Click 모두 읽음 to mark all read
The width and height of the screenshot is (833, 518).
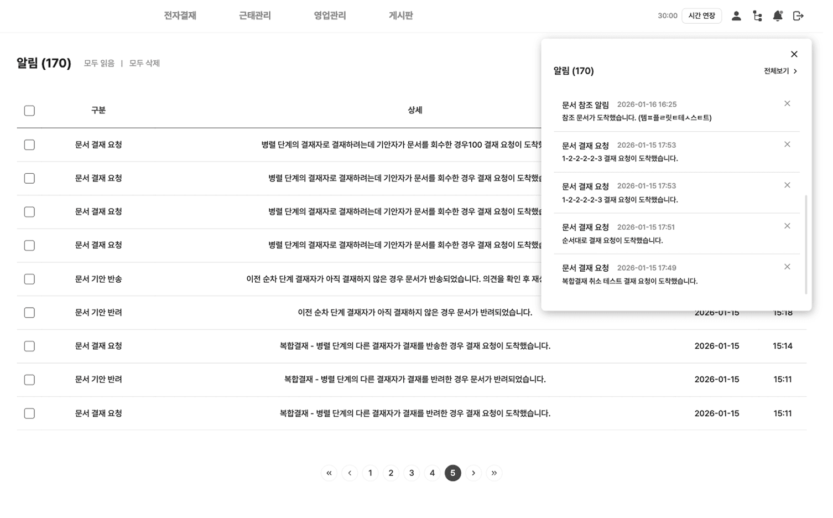(x=99, y=63)
